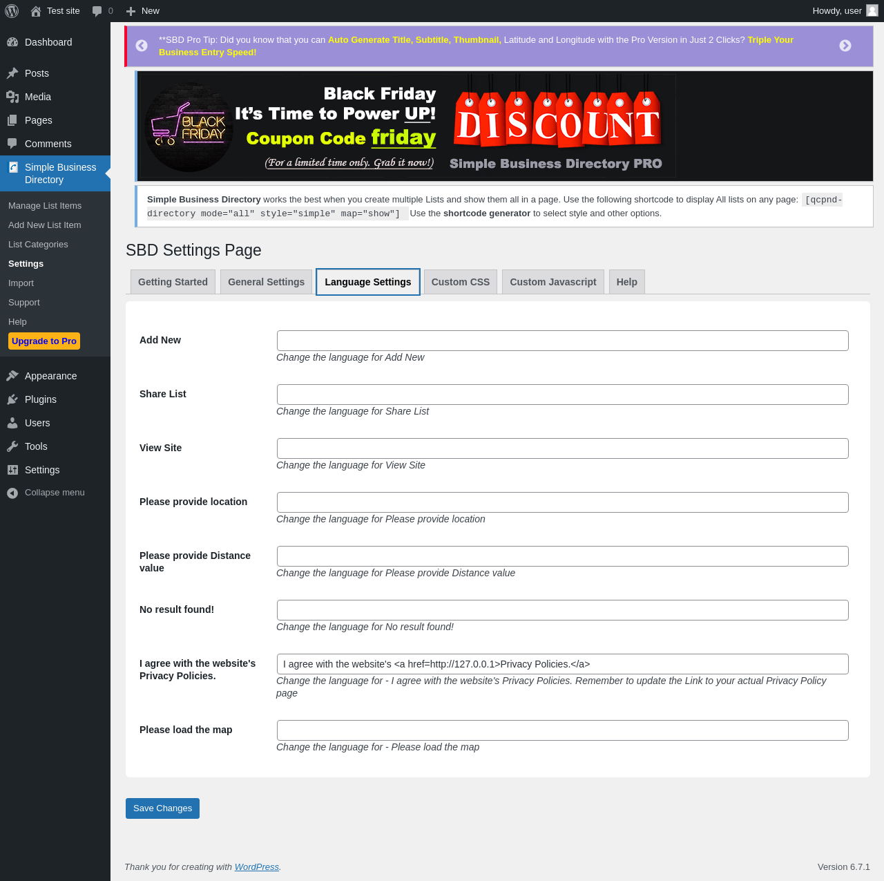Click the Appearance paintbrush icon
This screenshot has height=881, width=884.
tap(12, 376)
